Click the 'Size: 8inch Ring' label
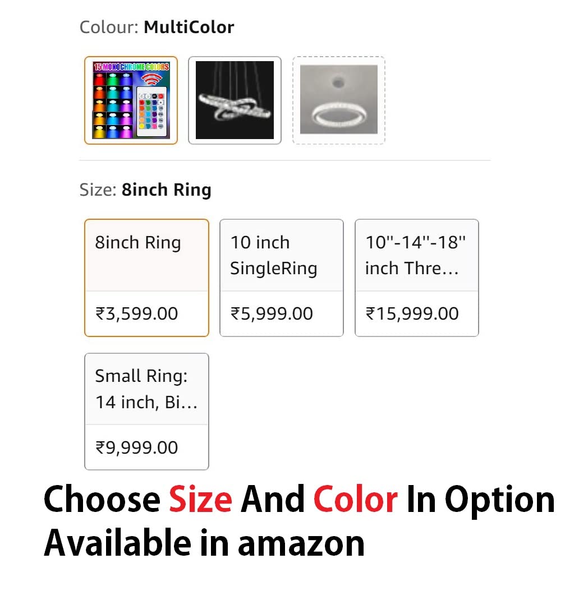 (x=145, y=190)
